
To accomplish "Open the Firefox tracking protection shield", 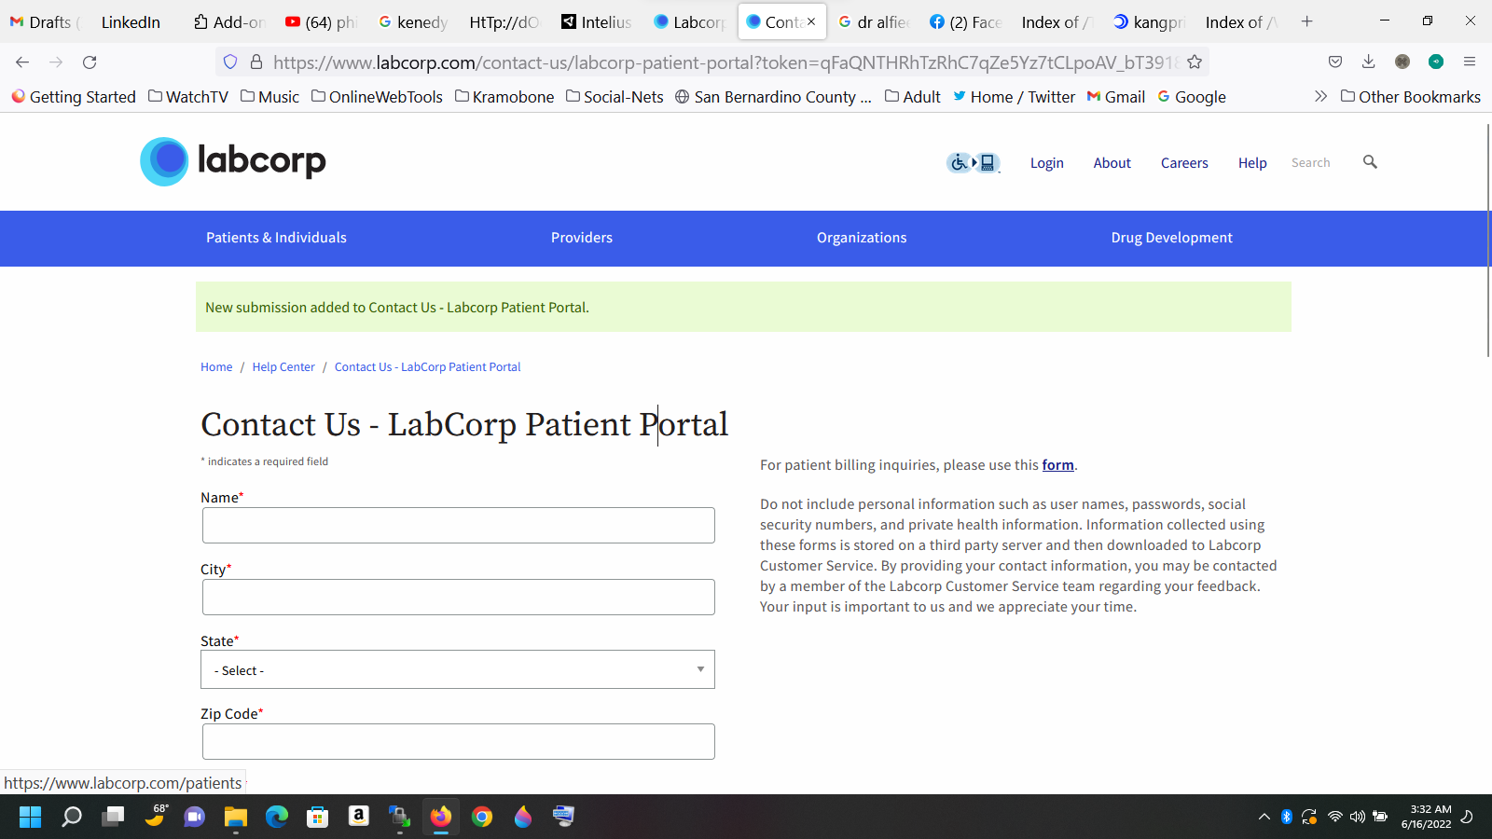I will [x=230, y=62].
